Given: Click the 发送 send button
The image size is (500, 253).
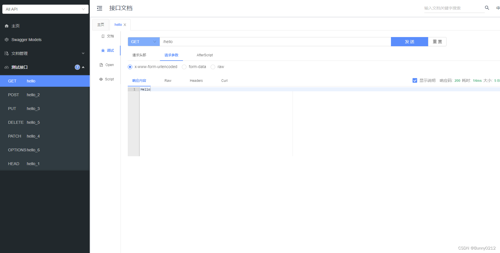Looking at the screenshot, I should pos(410,42).
